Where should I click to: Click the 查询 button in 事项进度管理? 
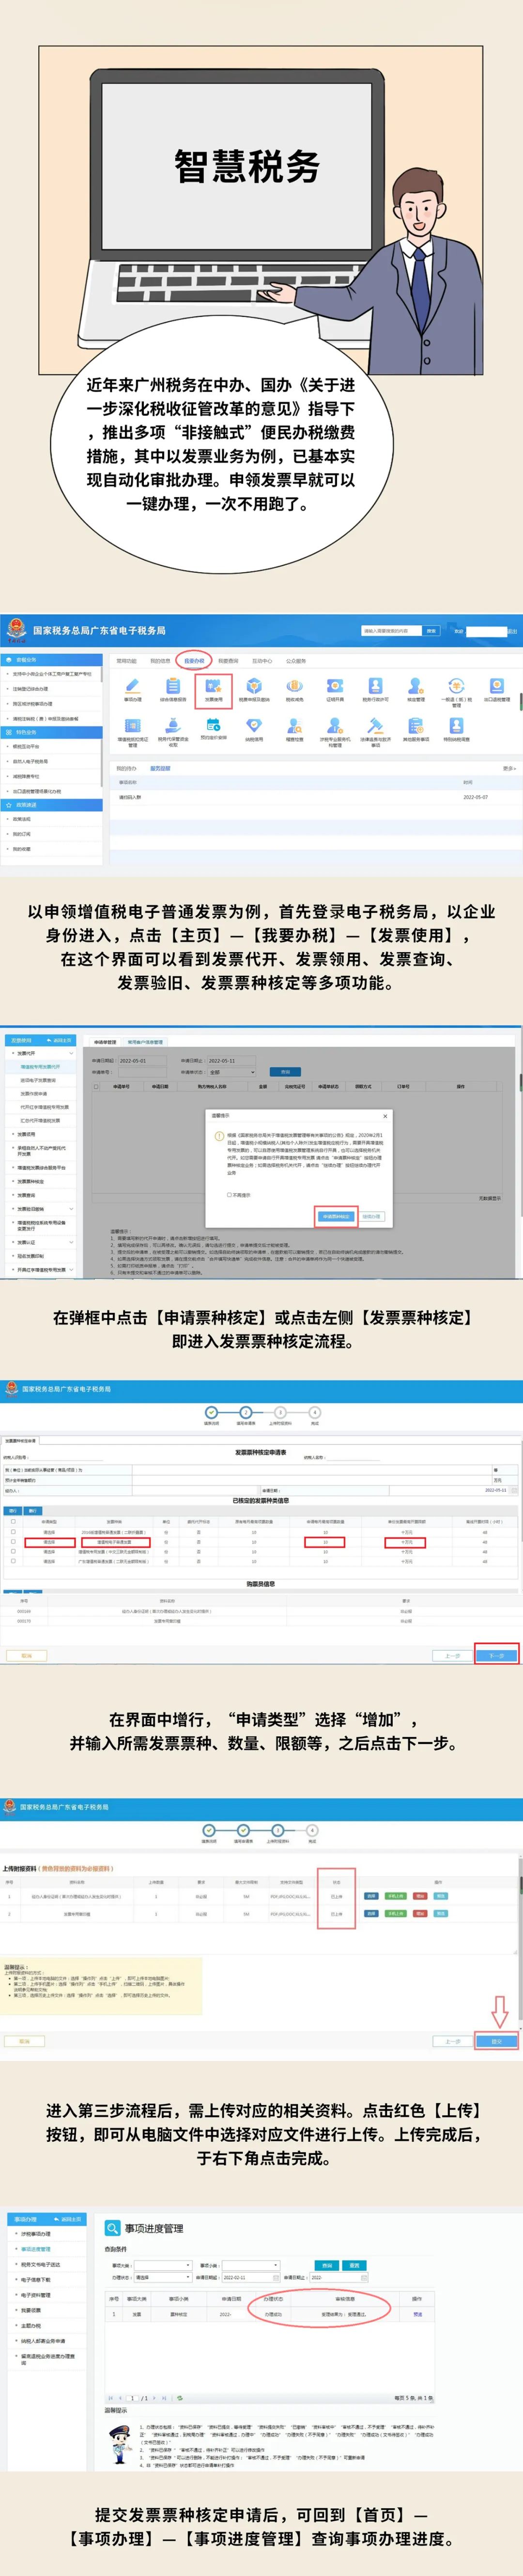(326, 2265)
